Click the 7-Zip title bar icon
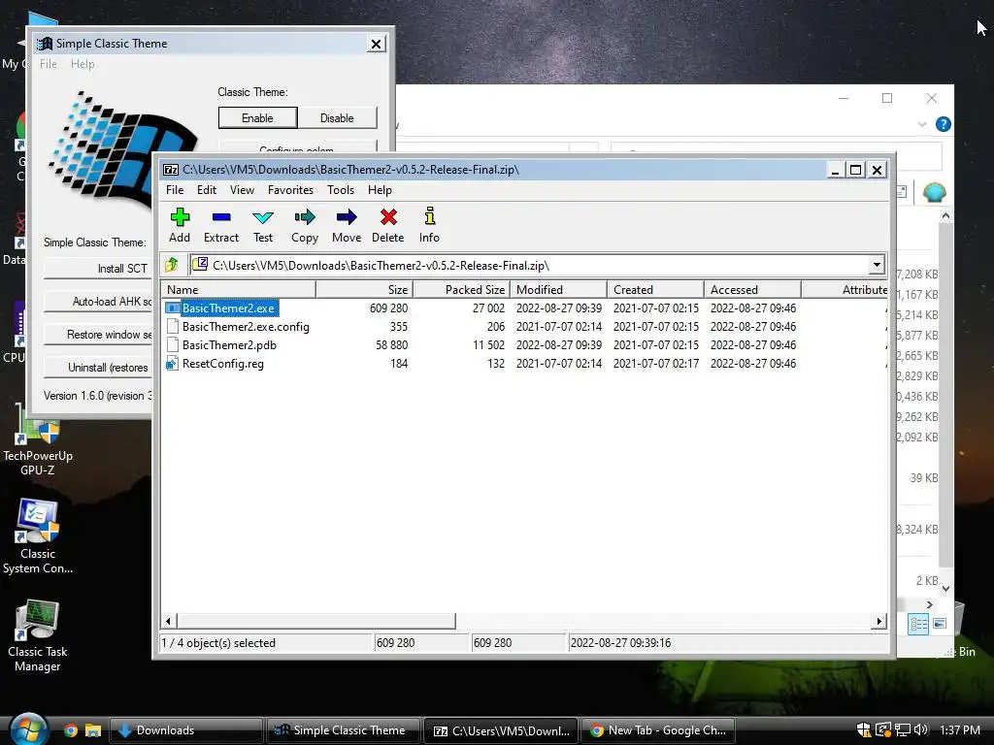Screen dimensions: 994x745 pos(171,170)
